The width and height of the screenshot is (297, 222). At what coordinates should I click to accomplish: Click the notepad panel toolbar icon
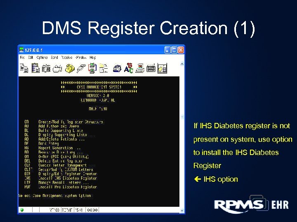click(x=163, y=68)
